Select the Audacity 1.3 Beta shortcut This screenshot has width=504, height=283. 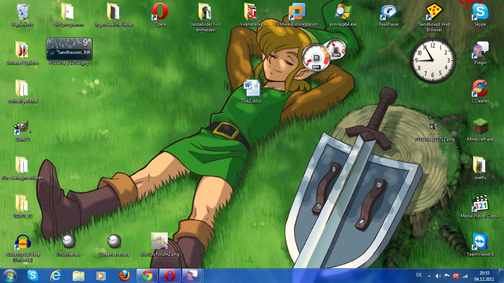[x=23, y=242]
